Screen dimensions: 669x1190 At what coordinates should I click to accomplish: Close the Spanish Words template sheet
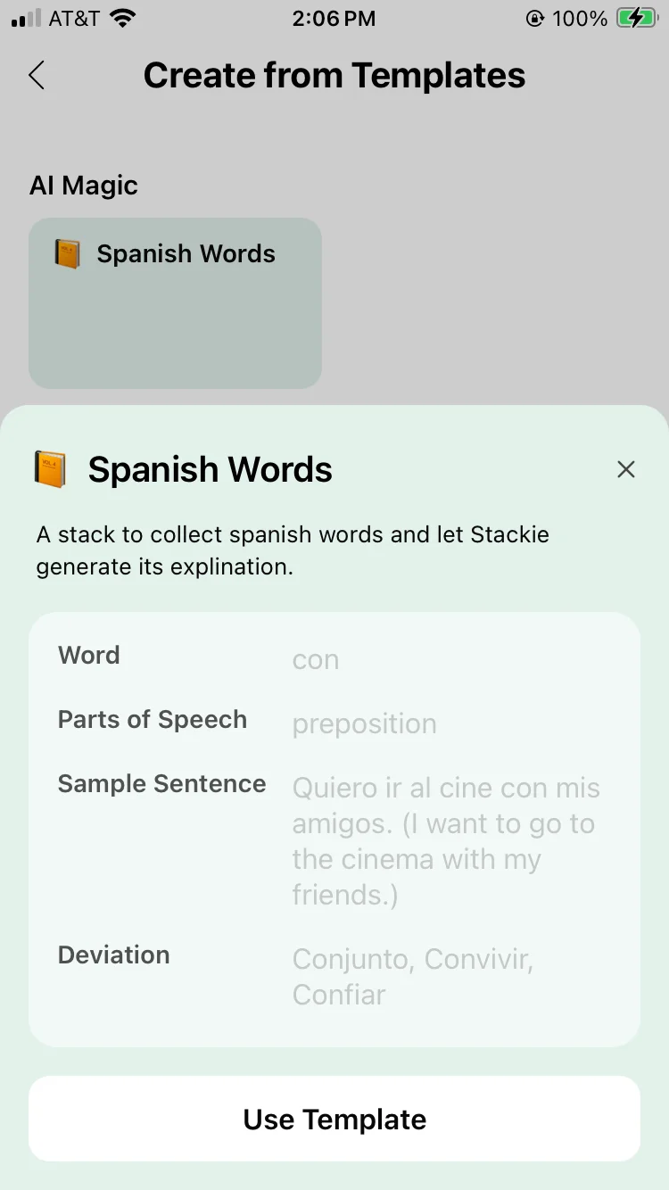(x=626, y=469)
